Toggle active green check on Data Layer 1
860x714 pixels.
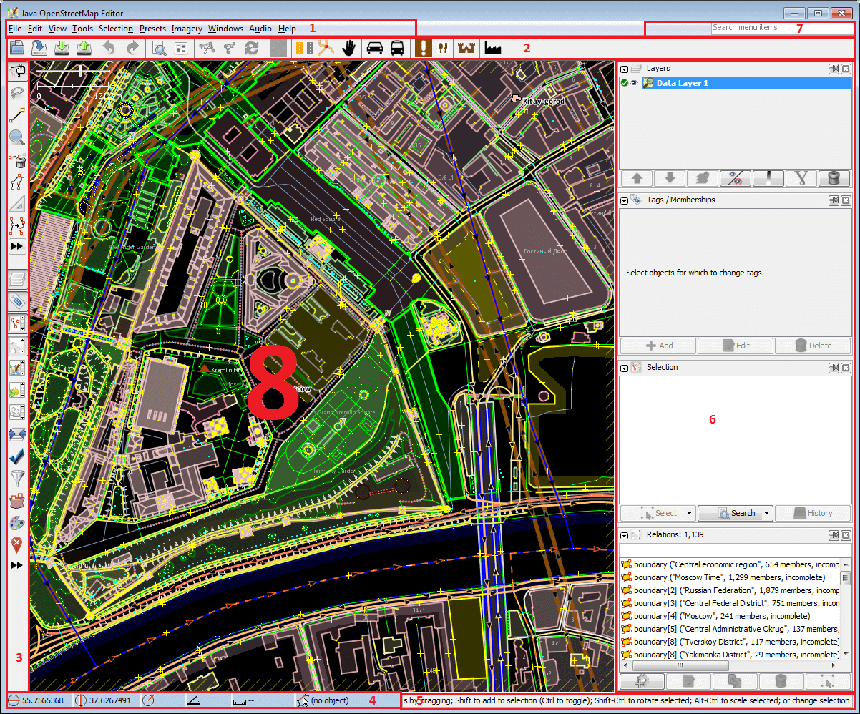pyautogui.click(x=625, y=83)
